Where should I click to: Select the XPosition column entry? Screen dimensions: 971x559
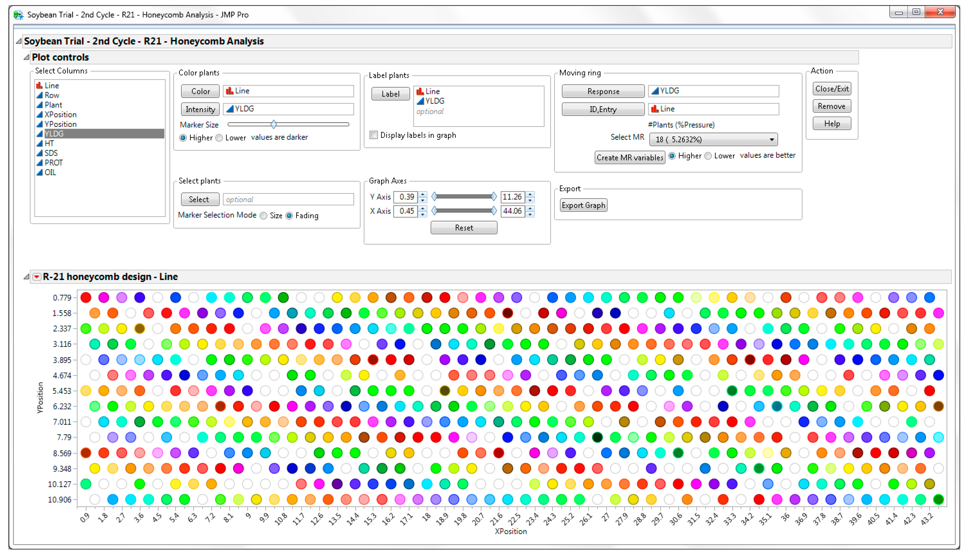coord(60,114)
